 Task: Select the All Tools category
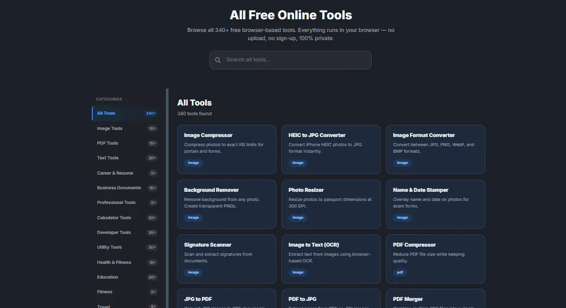[125, 113]
